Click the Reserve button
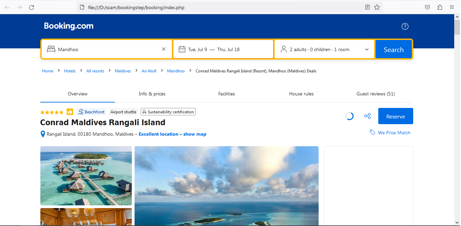This screenshot has height=226, width=461. [x=396, y=116]
